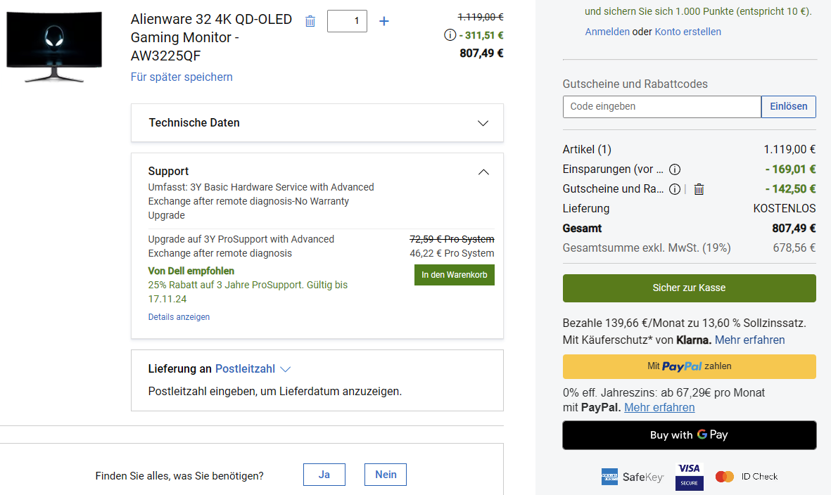Click the Artikel (1) line

tap(689, 150)
